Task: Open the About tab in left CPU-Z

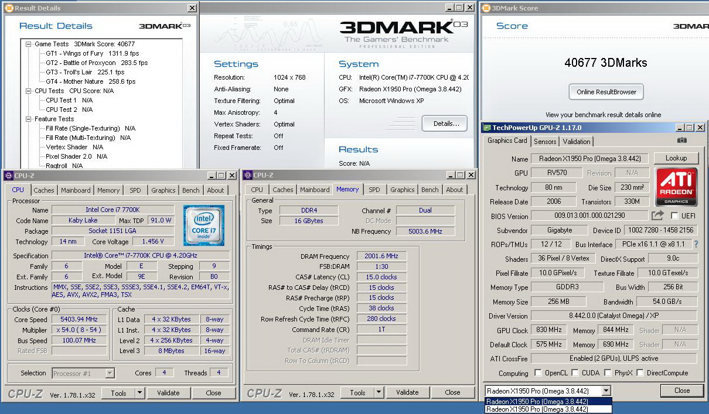Action: click(215, 190)
